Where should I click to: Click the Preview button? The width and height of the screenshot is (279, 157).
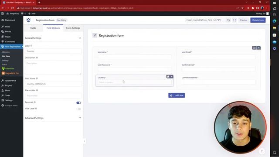tap(244, 20)
